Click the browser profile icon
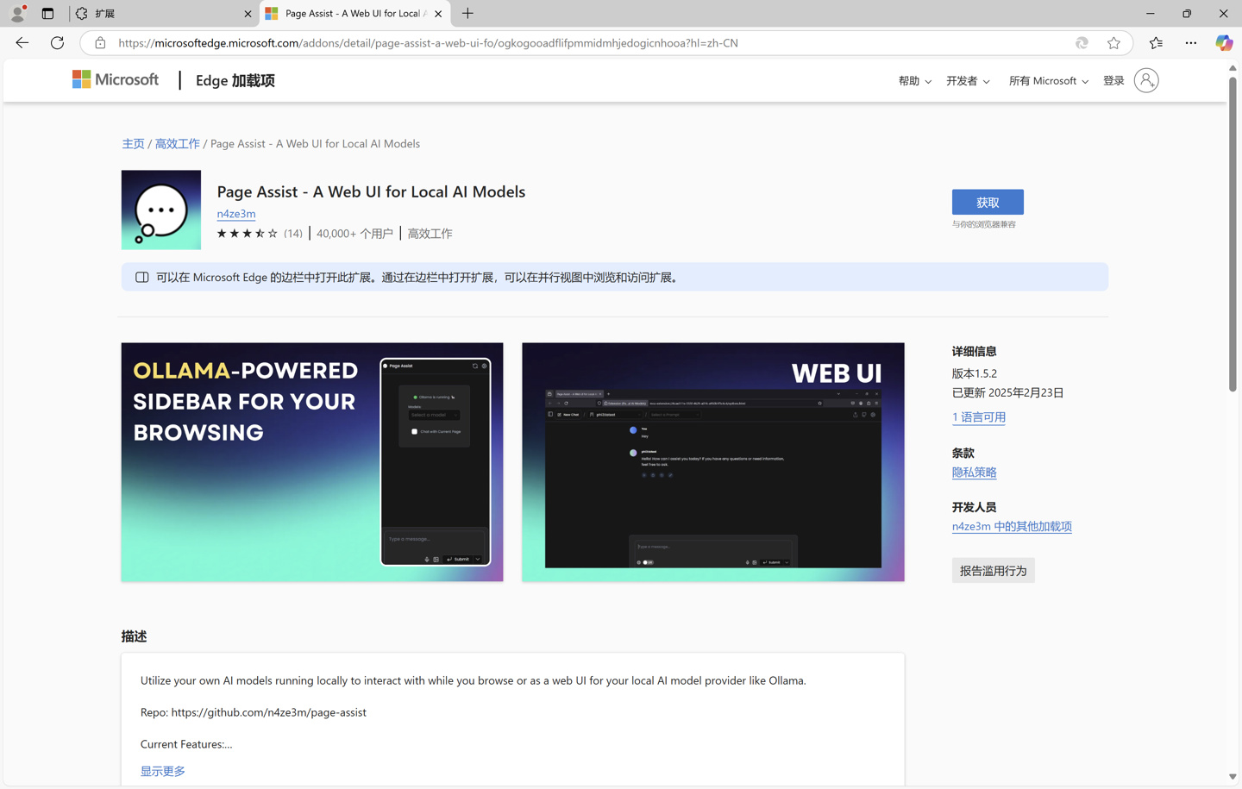1242x789 pixels. (17, 14)
